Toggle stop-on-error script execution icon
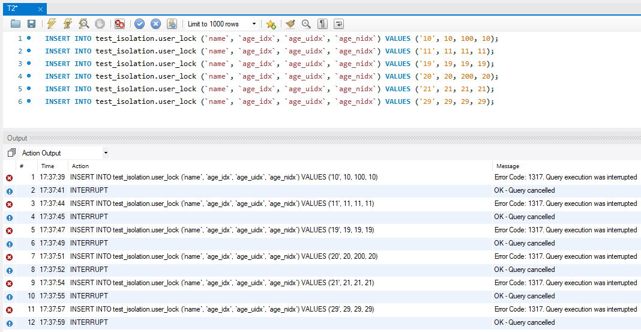The width and height of the screenshot is (641, 332). coord(119,24)
